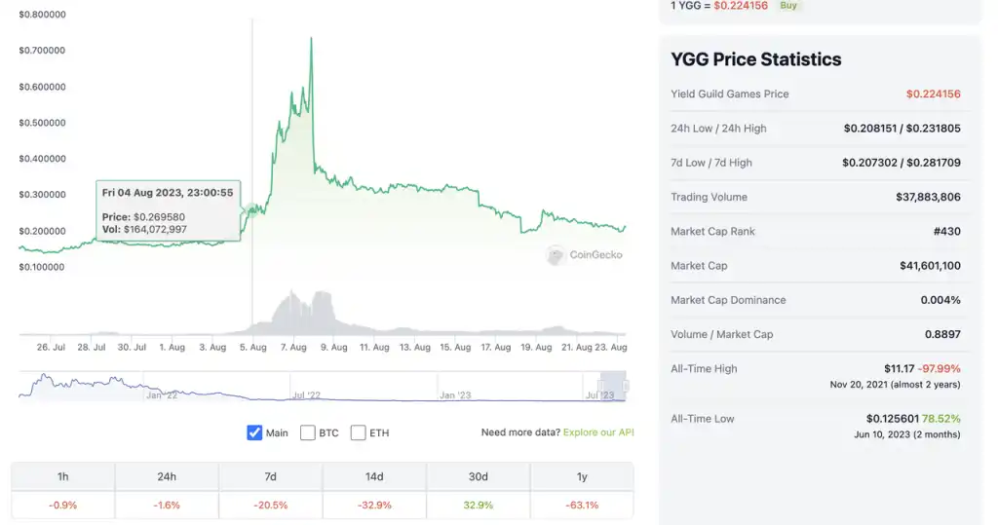
Task: Select the 7d price change column
Action: click(271, 477)
